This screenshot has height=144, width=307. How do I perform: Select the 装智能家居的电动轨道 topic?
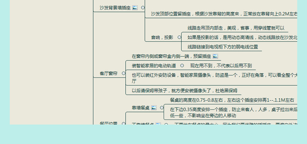154,66
